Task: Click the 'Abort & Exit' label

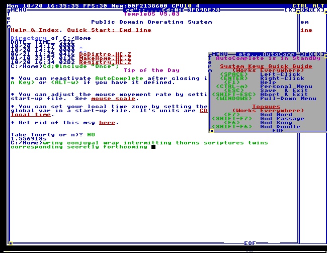Action: point(284,95)
